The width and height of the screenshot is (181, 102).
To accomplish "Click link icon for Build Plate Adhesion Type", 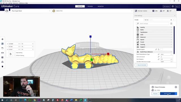I will click(159, 54).
